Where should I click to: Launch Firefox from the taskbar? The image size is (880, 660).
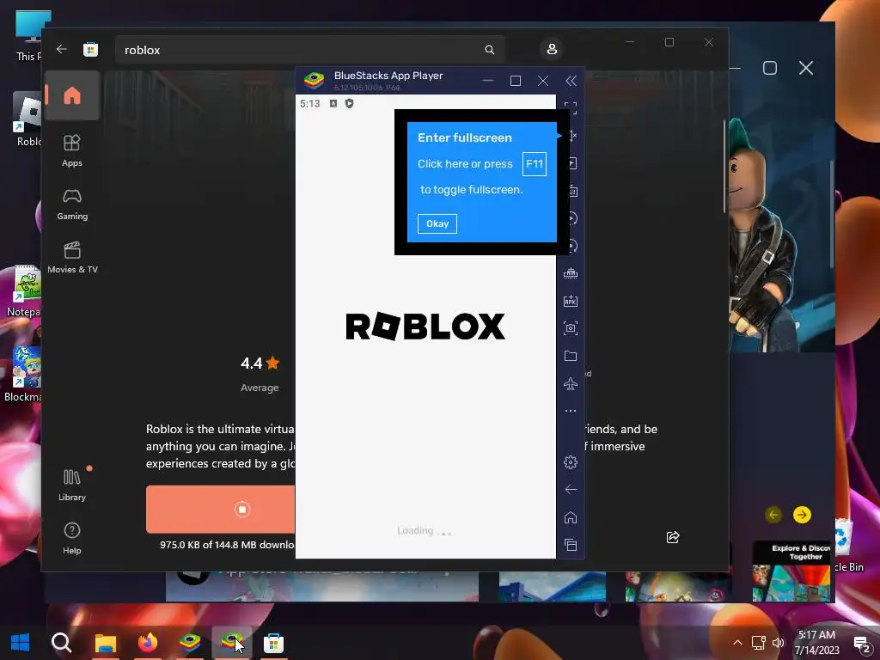[148, 643]
